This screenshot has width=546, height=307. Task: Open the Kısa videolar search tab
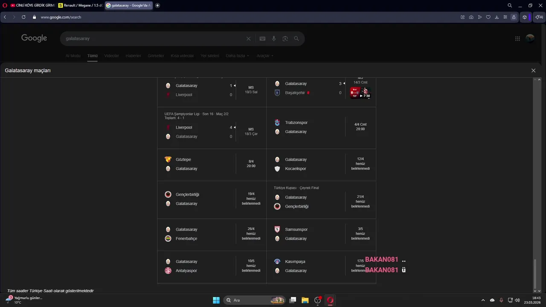[182, 56]
